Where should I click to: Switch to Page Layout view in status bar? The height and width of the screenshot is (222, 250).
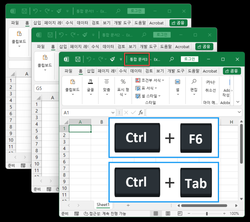(168, 214)
